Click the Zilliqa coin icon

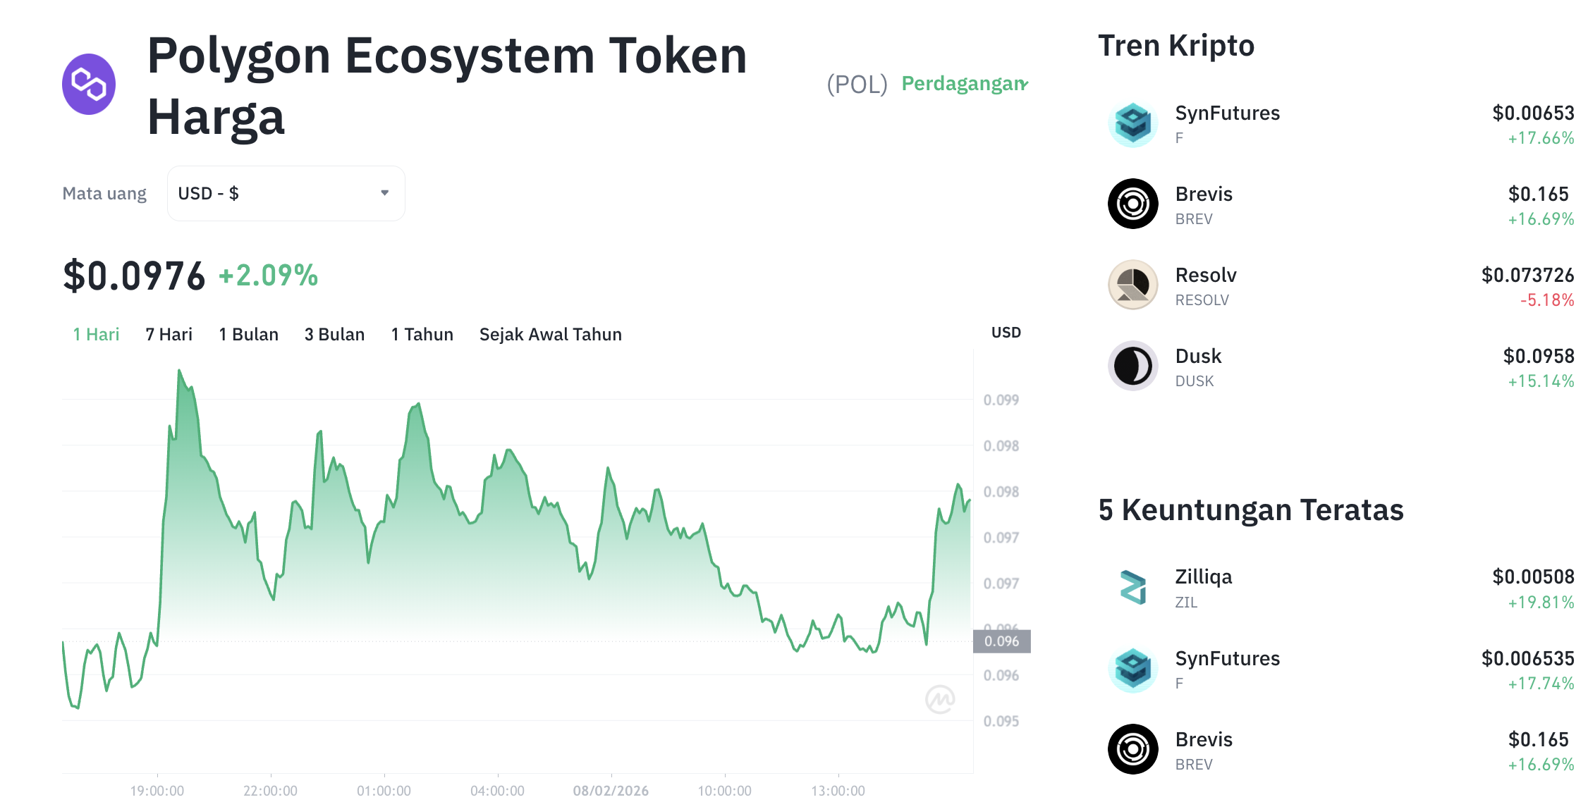click(x=1132, y=588)
